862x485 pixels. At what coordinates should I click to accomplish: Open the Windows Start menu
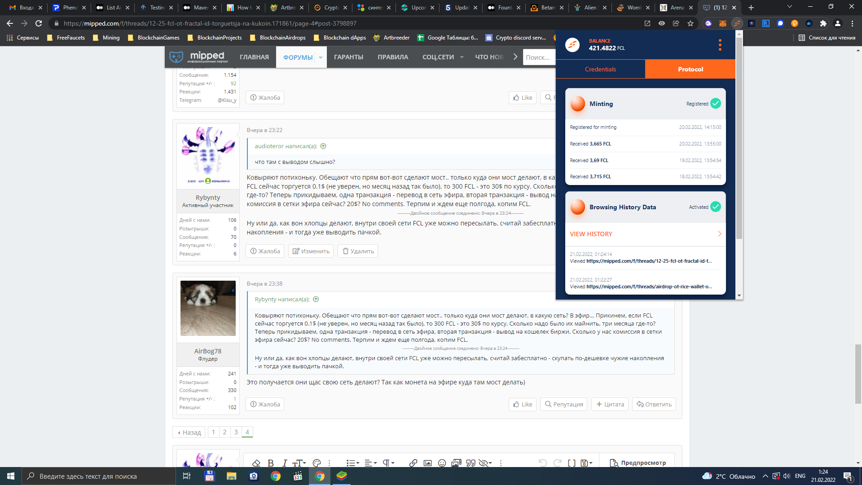coord(11,476)
